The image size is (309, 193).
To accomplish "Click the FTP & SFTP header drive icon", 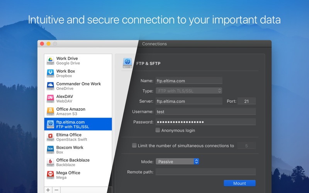I will 127,63.
